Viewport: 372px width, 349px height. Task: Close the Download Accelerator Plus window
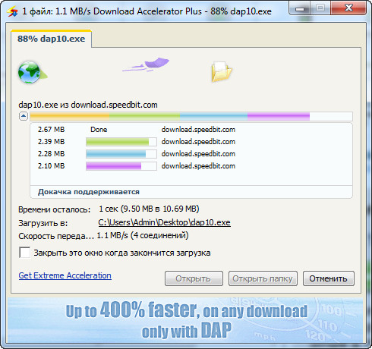[348, 8]
